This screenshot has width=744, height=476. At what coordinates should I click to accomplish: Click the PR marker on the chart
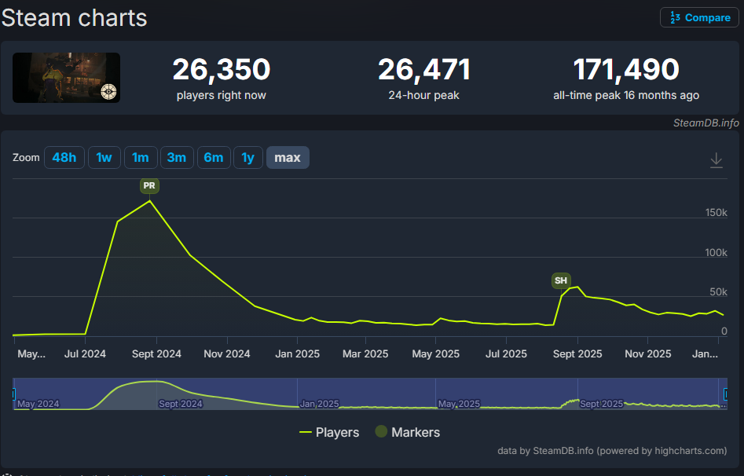coord(149,185)
